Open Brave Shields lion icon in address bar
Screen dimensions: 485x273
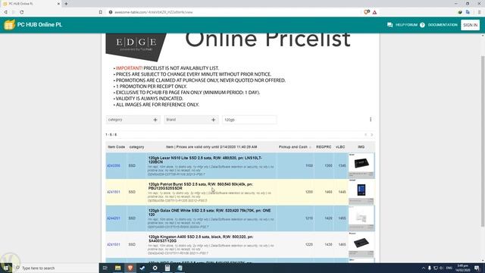(367, 12)
